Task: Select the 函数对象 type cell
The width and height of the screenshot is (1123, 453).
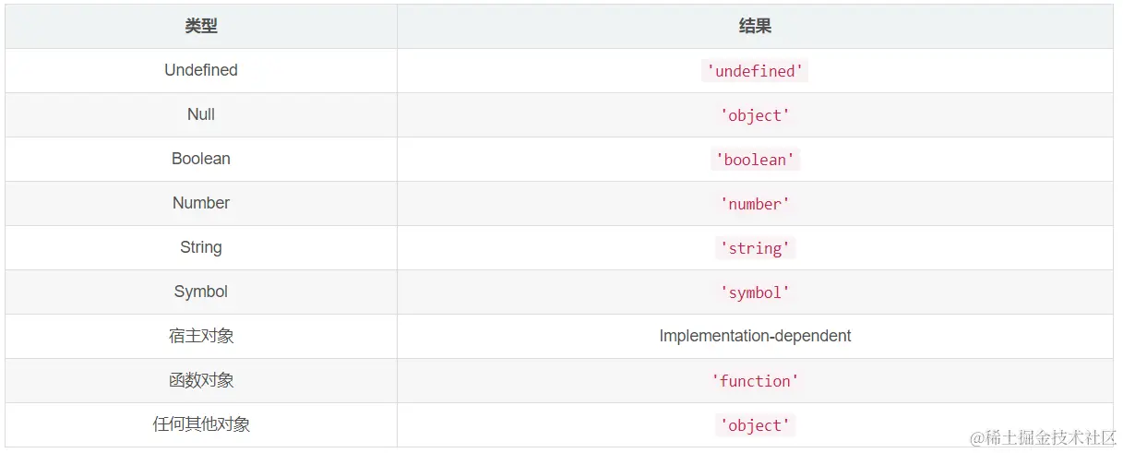Action: (x=201, y=380)
